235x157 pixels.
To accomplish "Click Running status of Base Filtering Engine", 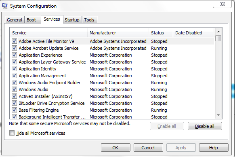I will [x=159, y=110].
